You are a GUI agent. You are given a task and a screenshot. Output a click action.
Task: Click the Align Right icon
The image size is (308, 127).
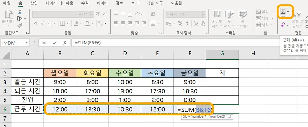tap(130, 23)
